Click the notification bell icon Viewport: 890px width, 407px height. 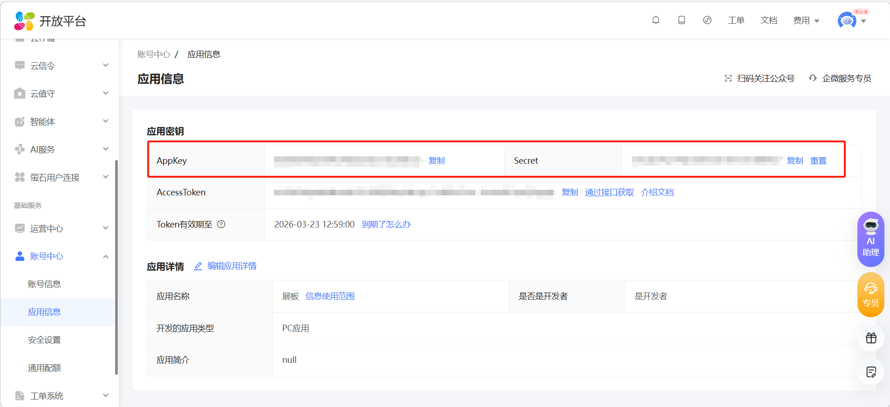pyautogui.click(x=656, y=20)
